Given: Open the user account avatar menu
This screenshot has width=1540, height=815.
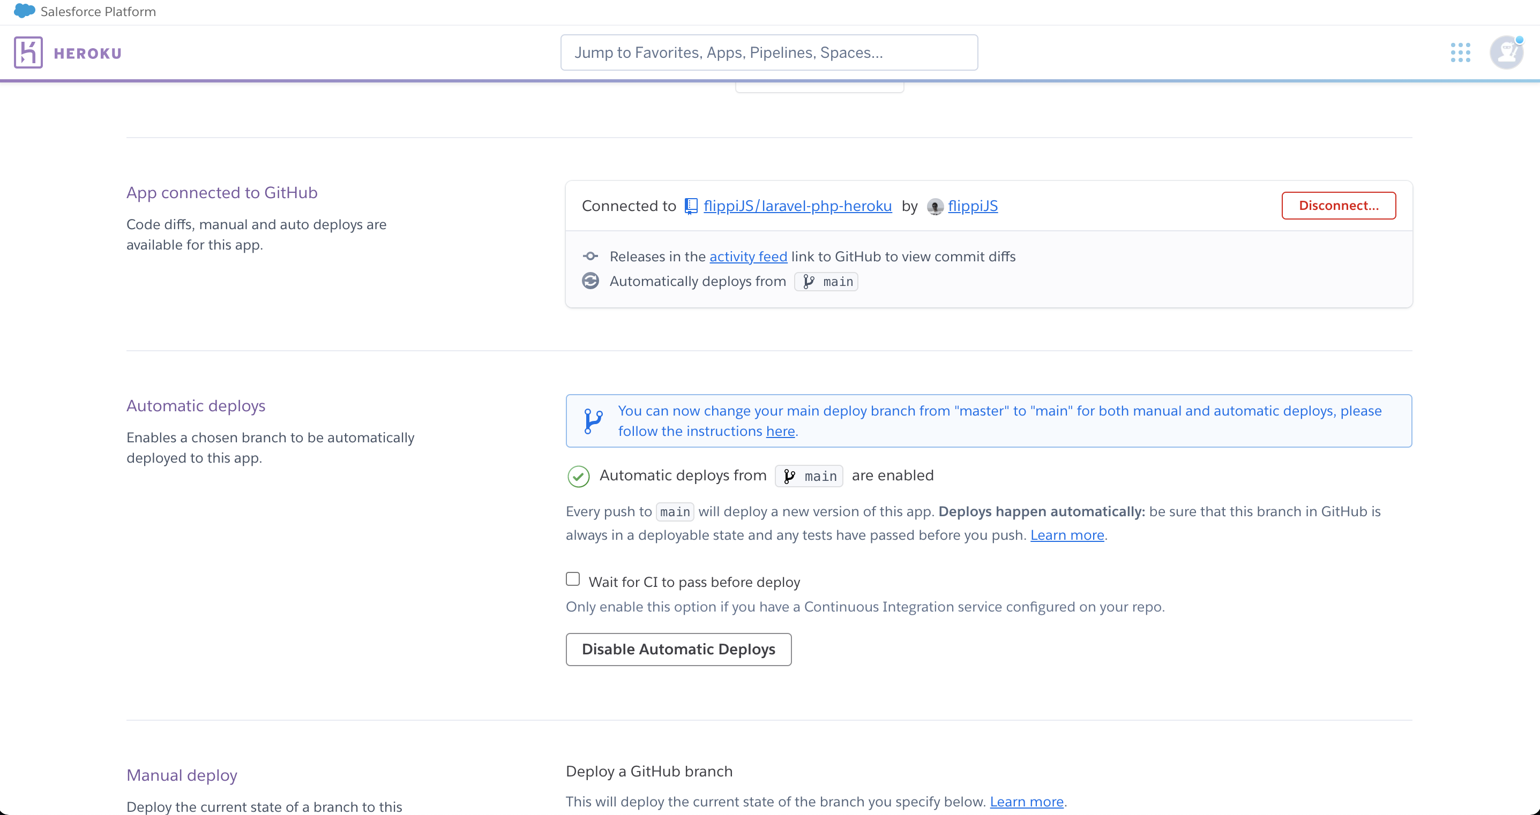Looking at the screenshot, I should (1507, 52).
